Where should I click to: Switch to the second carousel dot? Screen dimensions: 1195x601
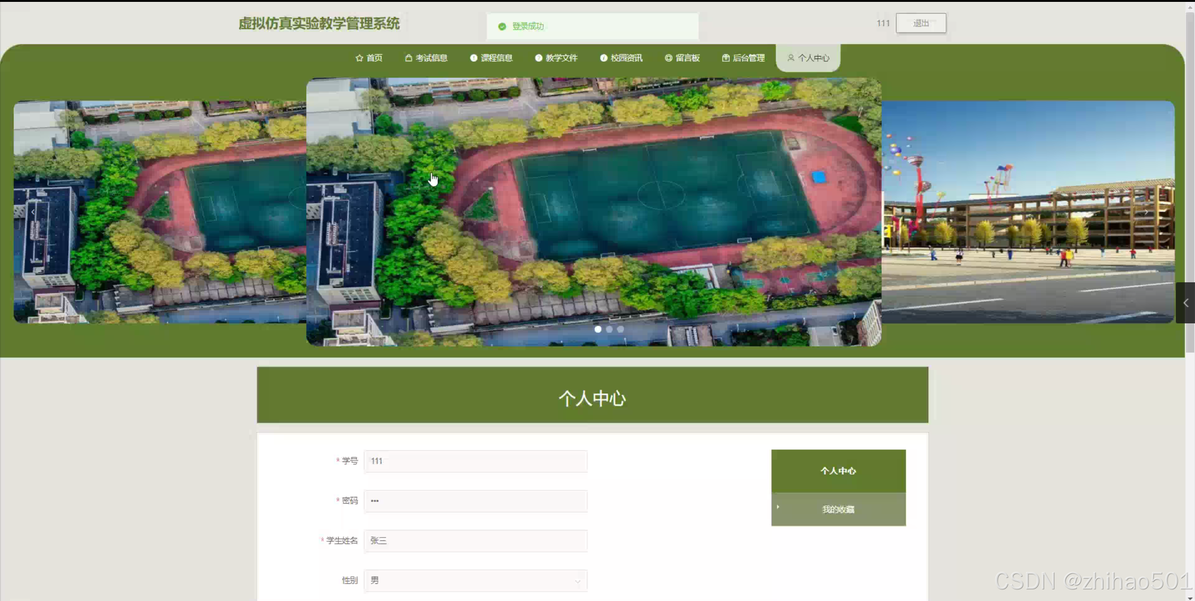point(609,329)
